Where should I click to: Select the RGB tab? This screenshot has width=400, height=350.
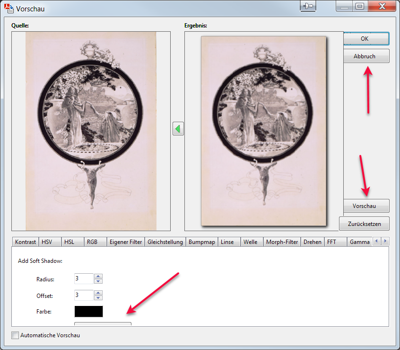click(95, 242)
